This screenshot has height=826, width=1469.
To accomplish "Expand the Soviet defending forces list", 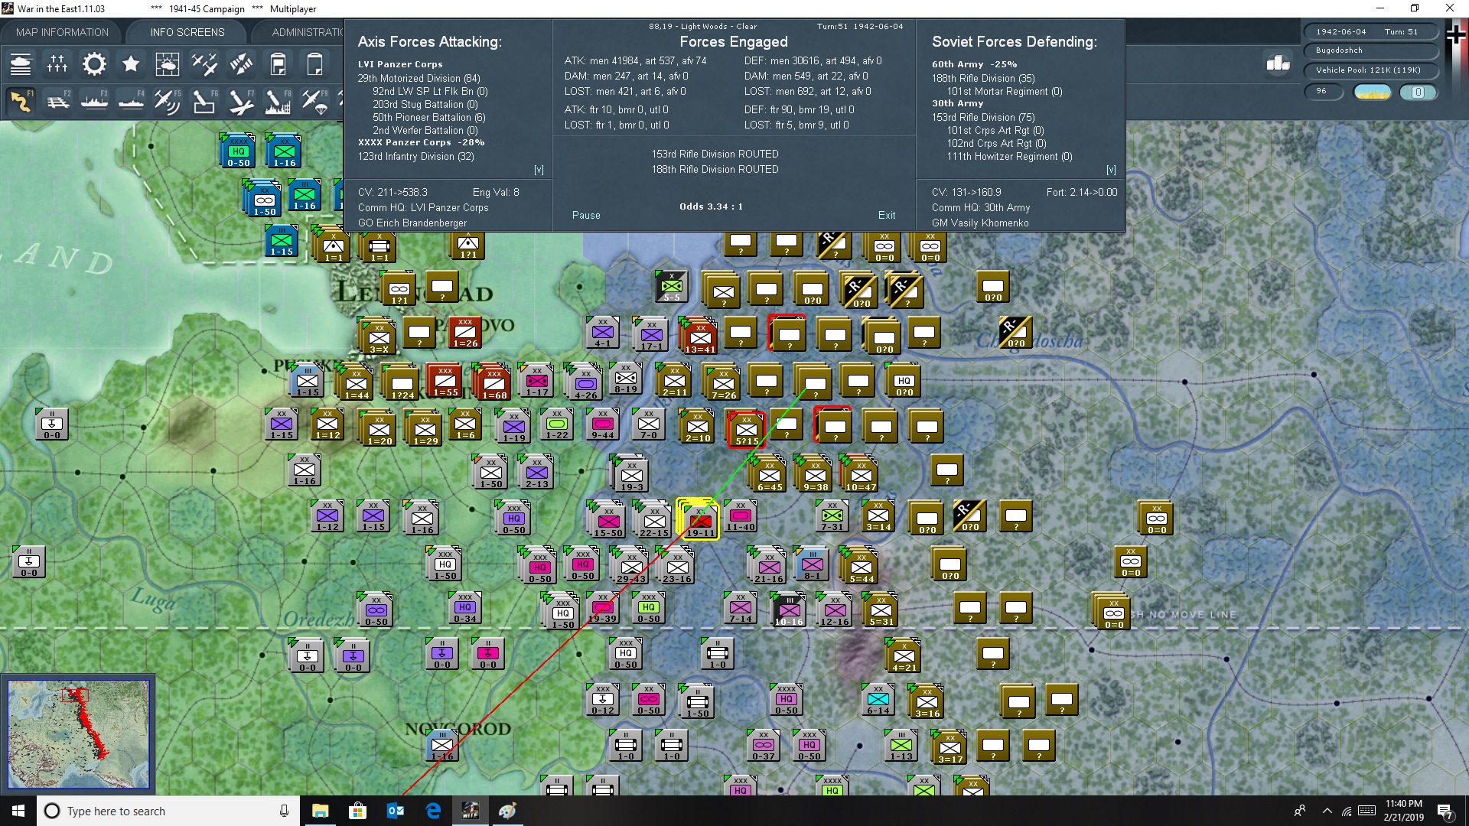I will click(x=1111, y=170).
